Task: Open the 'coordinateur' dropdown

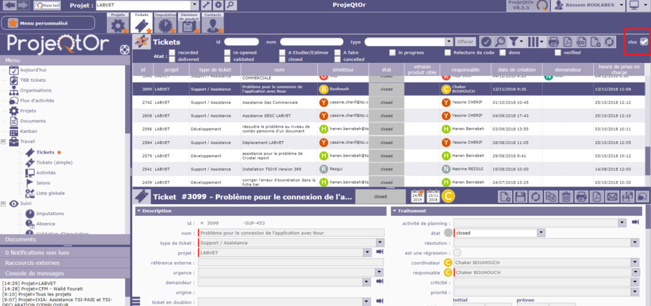Action: click(x=635, y=263)
